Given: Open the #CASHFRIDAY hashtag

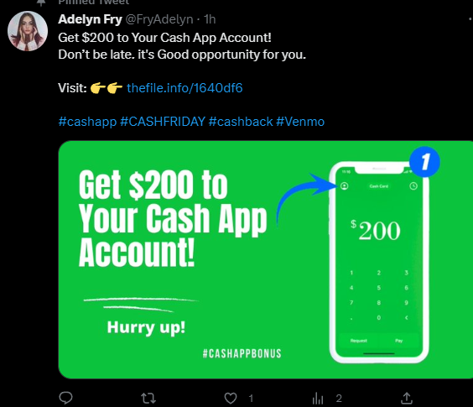Looking at the screenshot, I should point(163,122).
